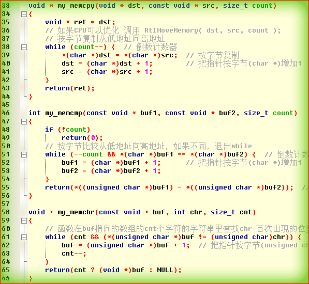Collapse the my_memcpy function fold at line 34

[x=24, y=14]
